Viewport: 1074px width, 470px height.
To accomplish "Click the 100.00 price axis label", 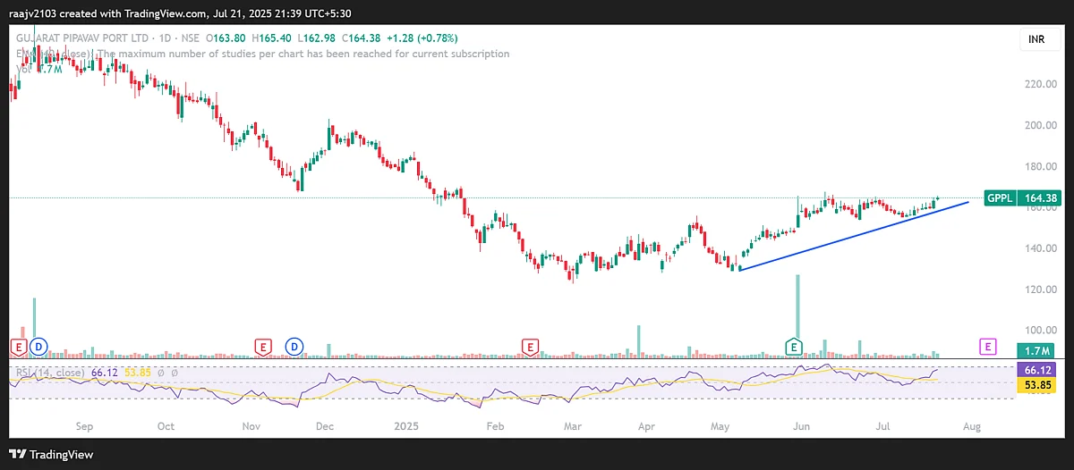I will pyautogui.click(x=1039, y=331).
